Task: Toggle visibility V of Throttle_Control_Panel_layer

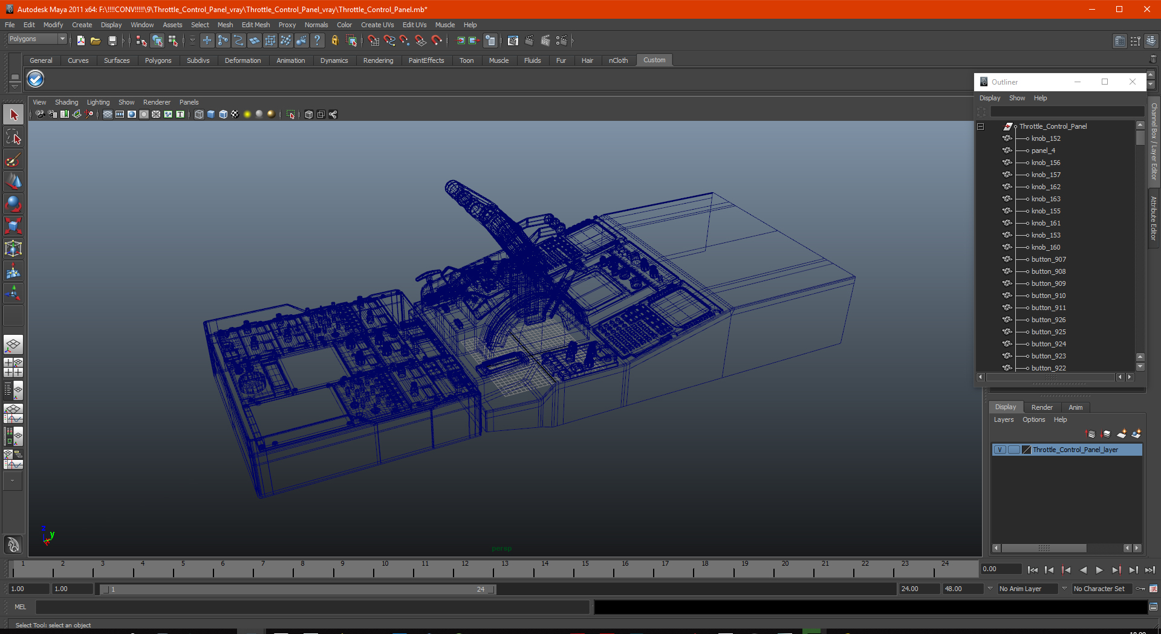Action: point(1000,450)
